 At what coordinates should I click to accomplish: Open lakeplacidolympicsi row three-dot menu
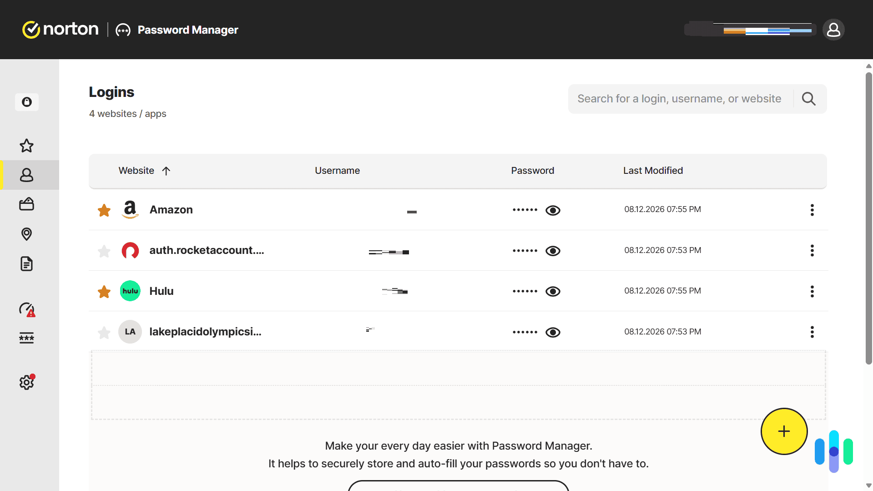(x=812, y=332)
